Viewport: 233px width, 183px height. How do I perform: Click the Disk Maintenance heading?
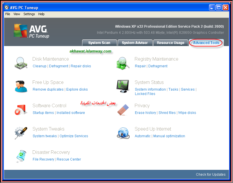tap(51, 59)
